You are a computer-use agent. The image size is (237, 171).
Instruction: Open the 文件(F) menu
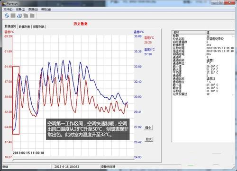point(8,9)
